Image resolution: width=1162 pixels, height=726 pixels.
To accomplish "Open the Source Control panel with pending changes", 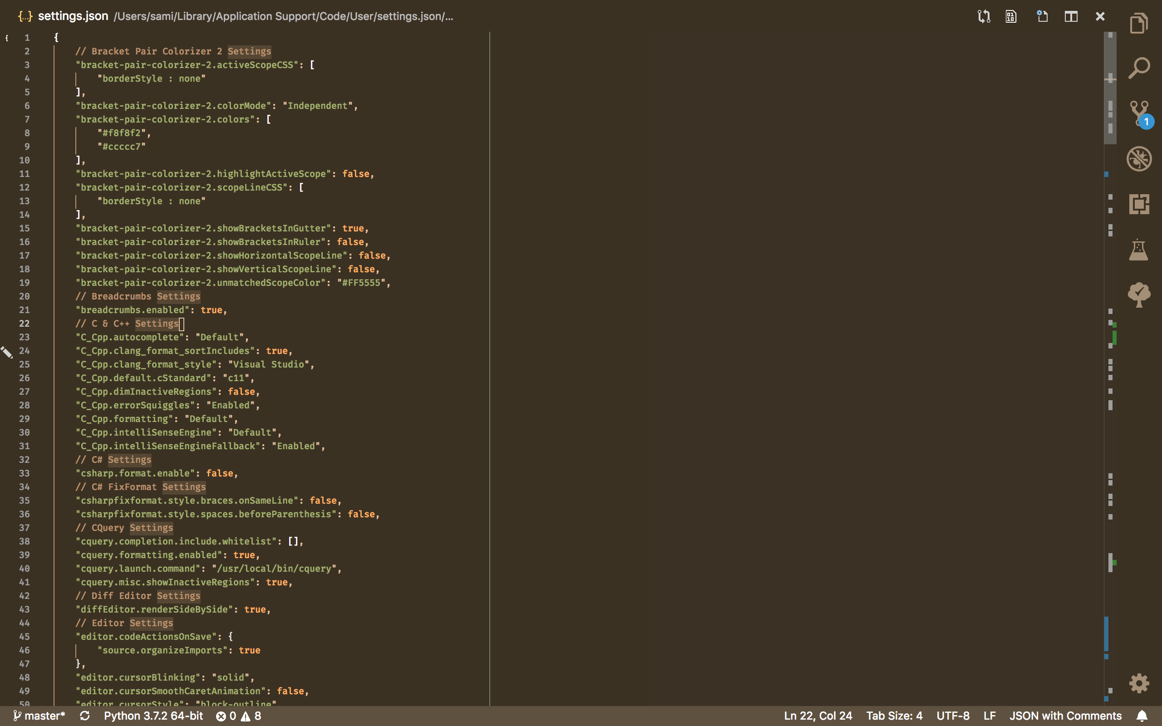I will pyautogui.click(x=1139, y=114).
